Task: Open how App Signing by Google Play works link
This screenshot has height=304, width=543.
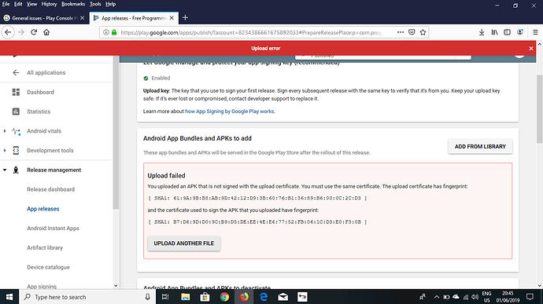Action: click(x=230, y=112)
